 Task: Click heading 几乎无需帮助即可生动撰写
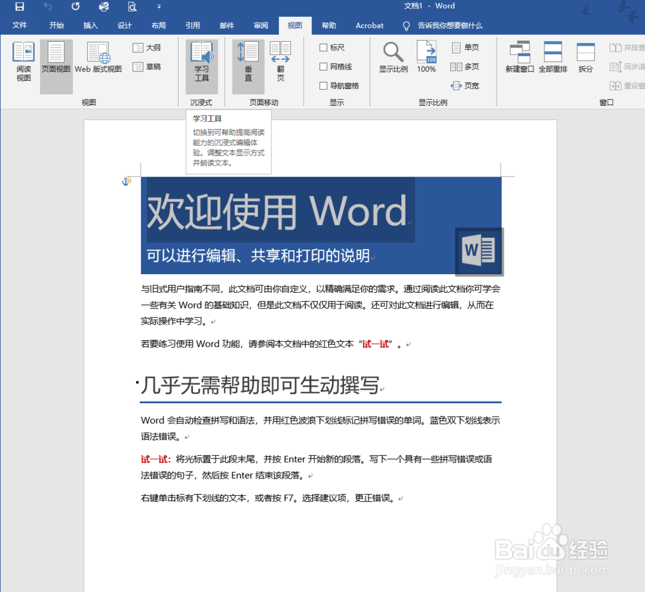(x=260, y=386)
